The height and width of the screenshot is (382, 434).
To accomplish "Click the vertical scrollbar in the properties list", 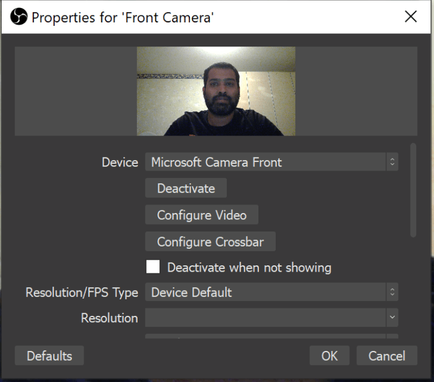I will (x=413, y=190).
